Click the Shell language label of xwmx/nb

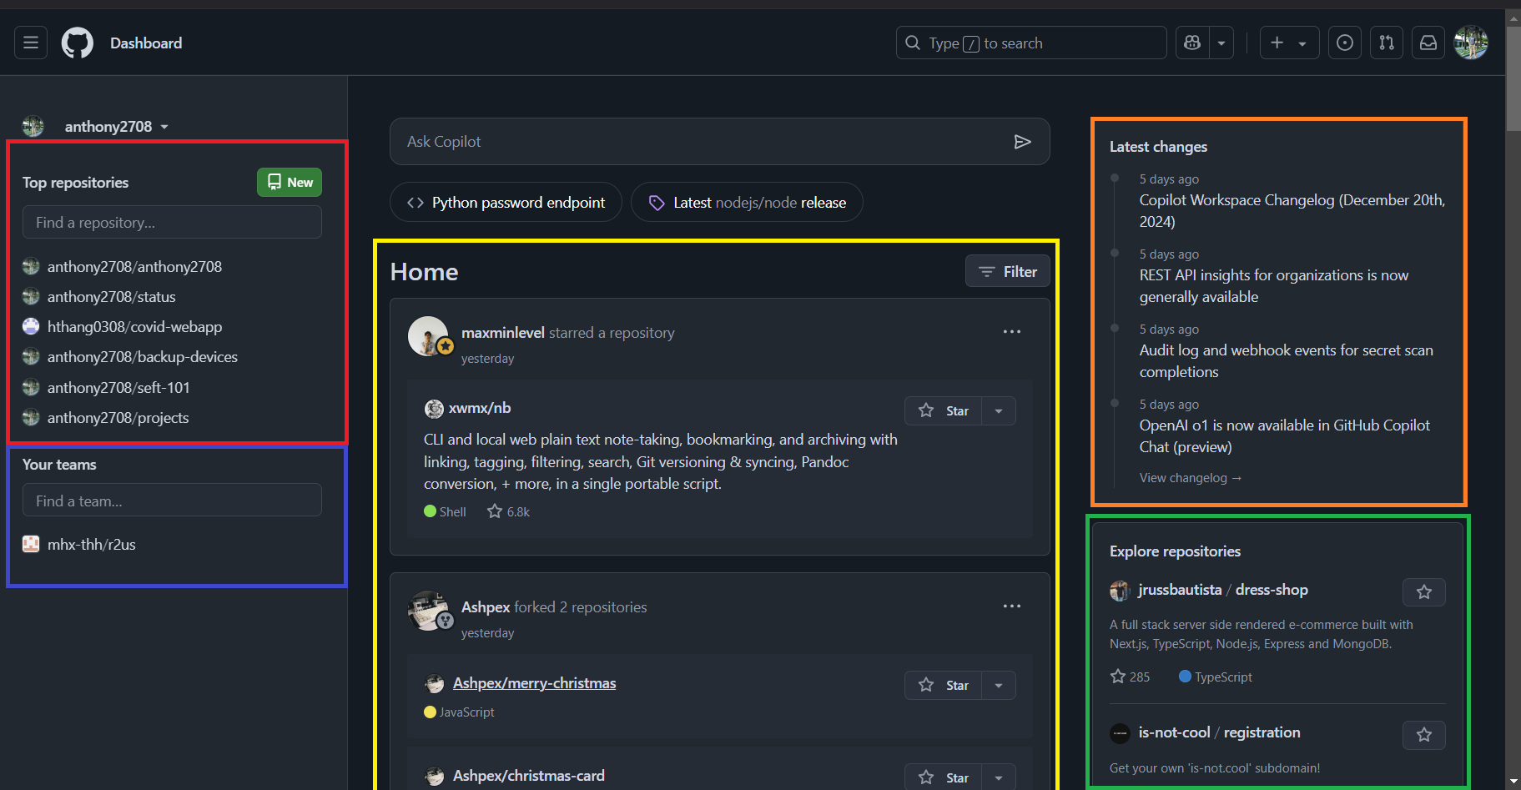(x=445, y=511)
